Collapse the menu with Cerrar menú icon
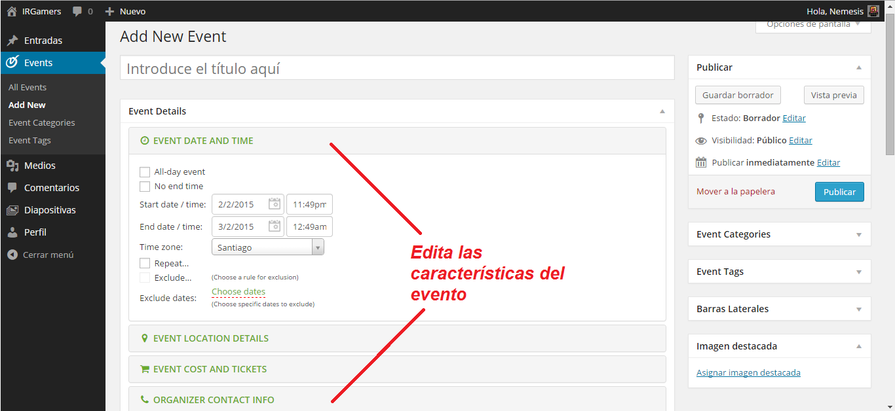This screenshot has height=411, width=895. [x=12, y=255]
